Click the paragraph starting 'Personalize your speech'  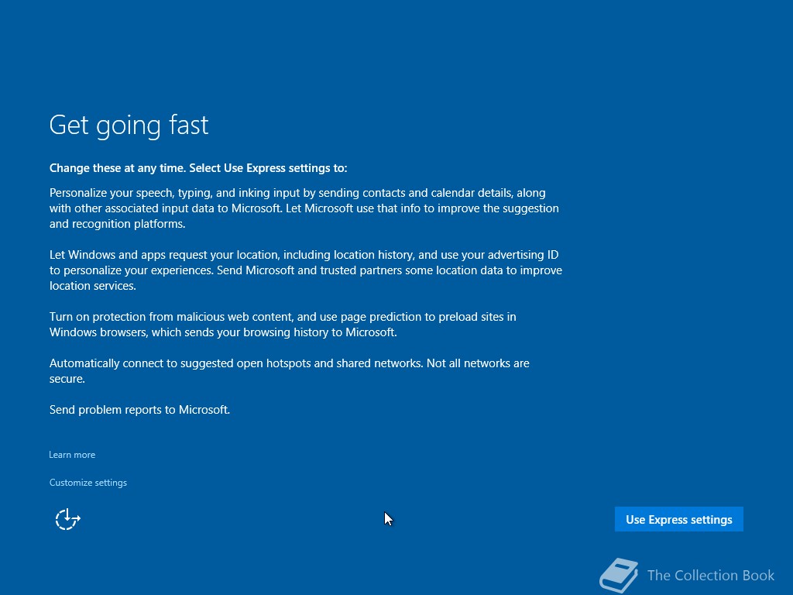click(304, 208)
